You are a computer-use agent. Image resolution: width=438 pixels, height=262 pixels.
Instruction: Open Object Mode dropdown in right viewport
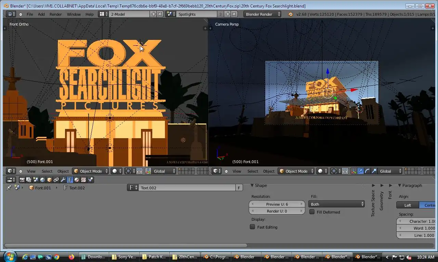click(296, 171)
